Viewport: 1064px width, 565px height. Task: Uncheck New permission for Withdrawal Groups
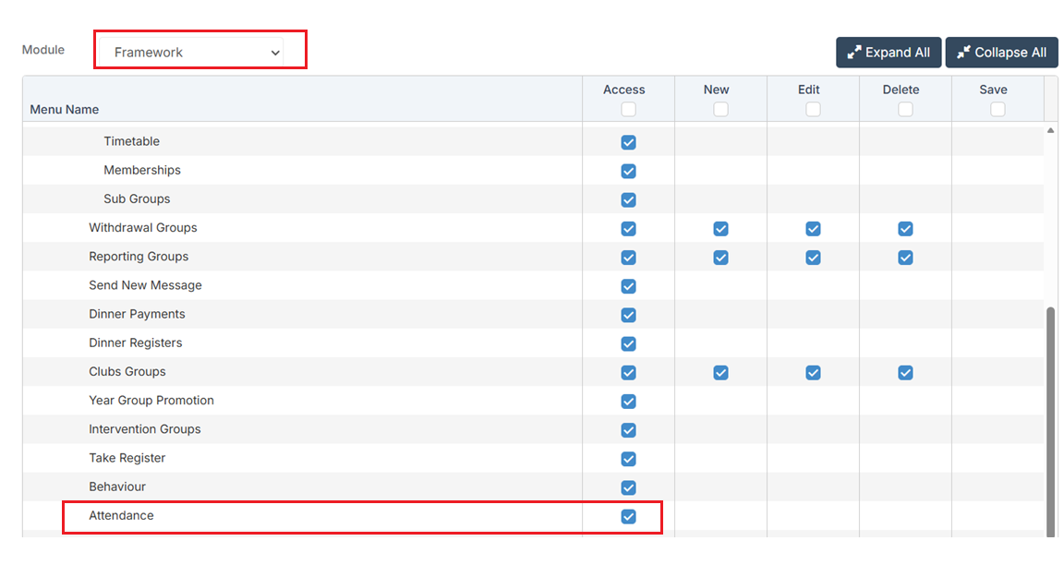(720, 228)
